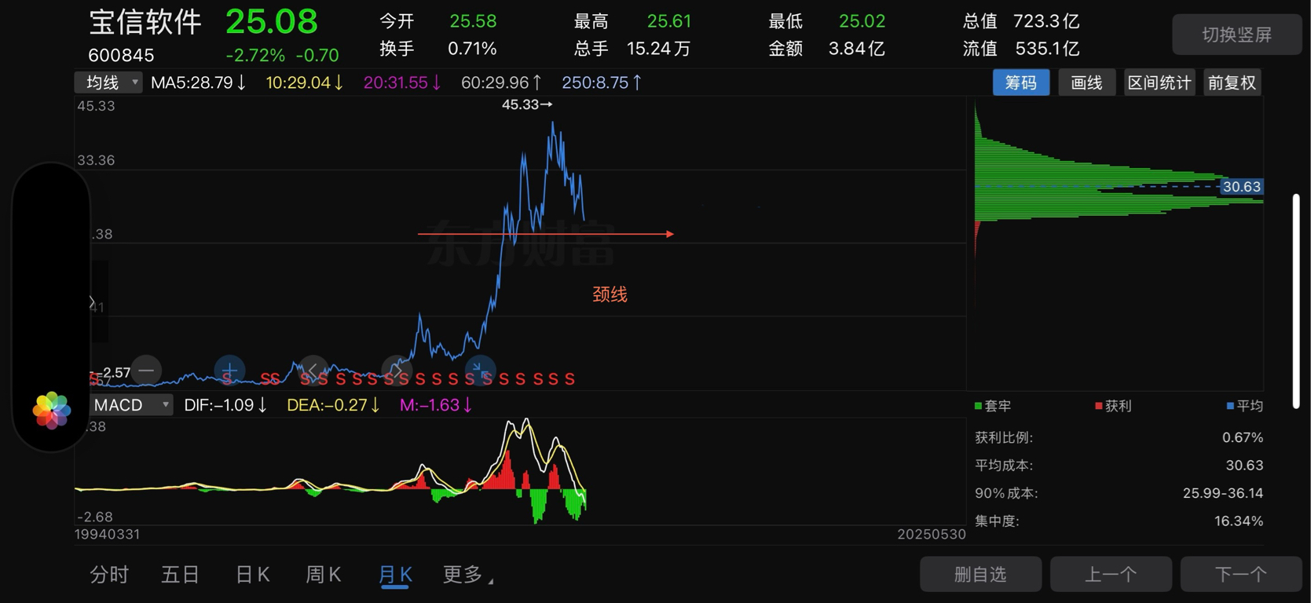Tap the yellow 10:29.04 moving average value

pos(305,82)
